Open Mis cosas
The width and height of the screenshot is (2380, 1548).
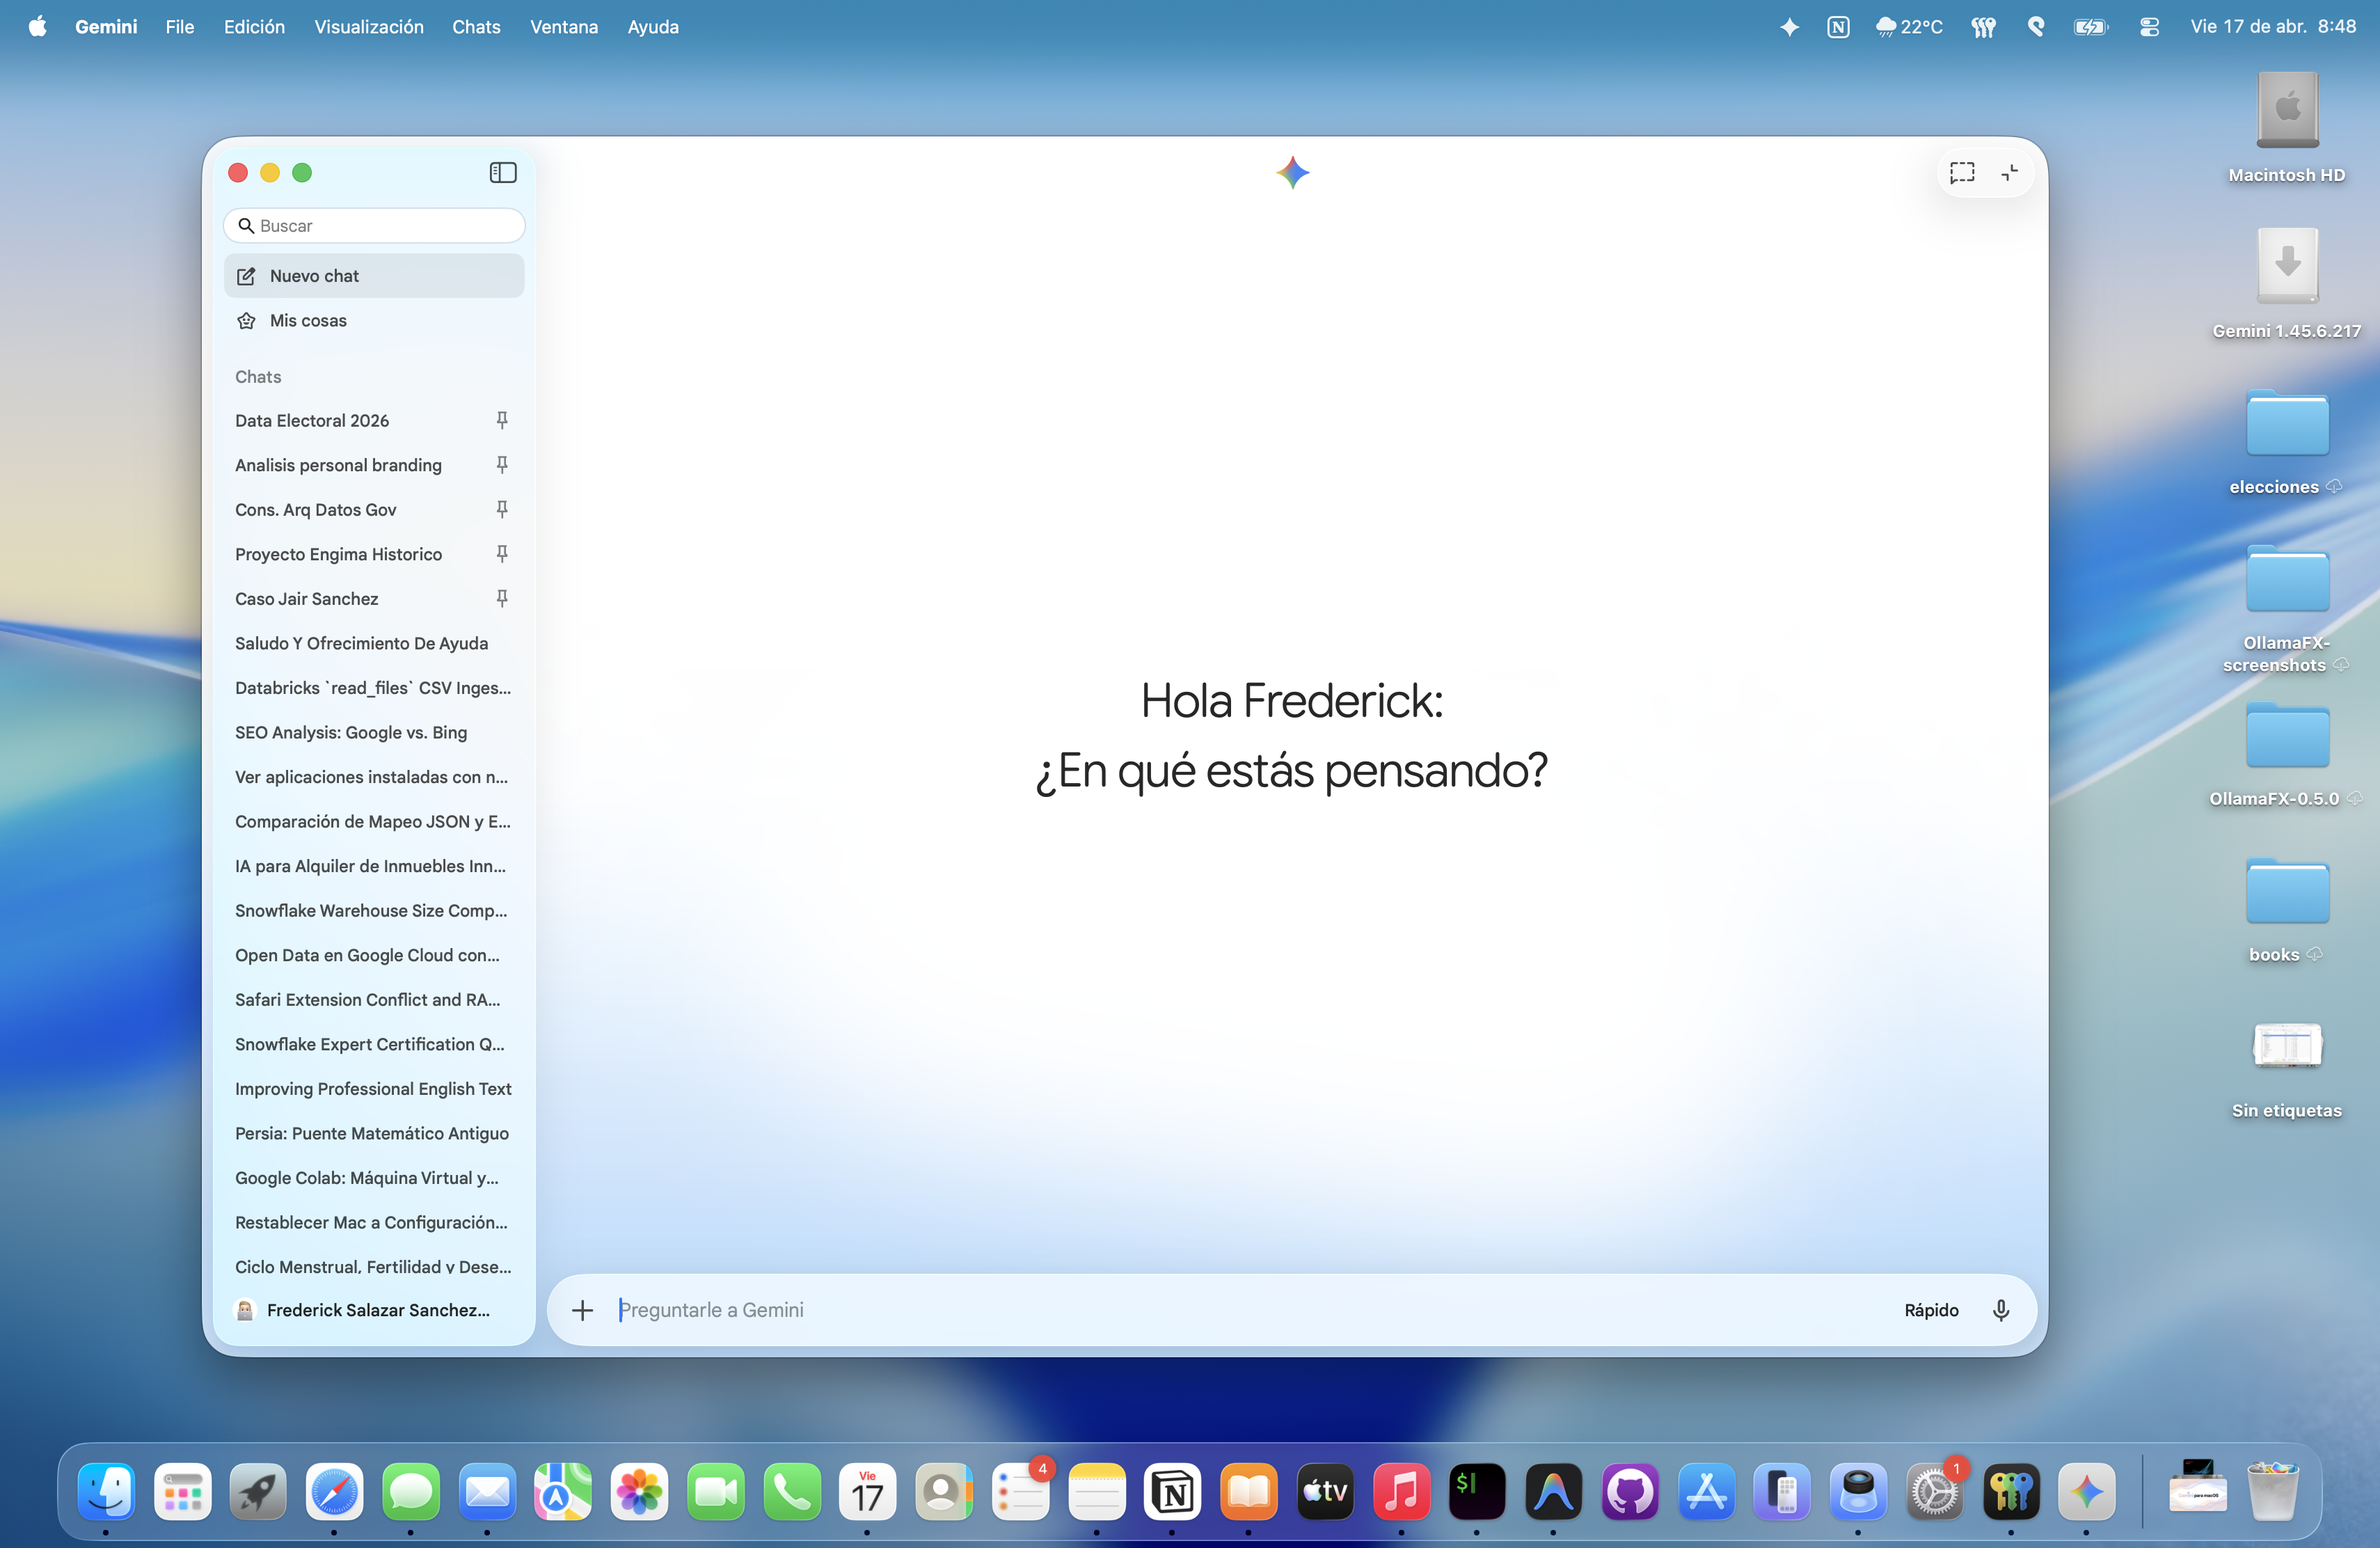[374, 320]
